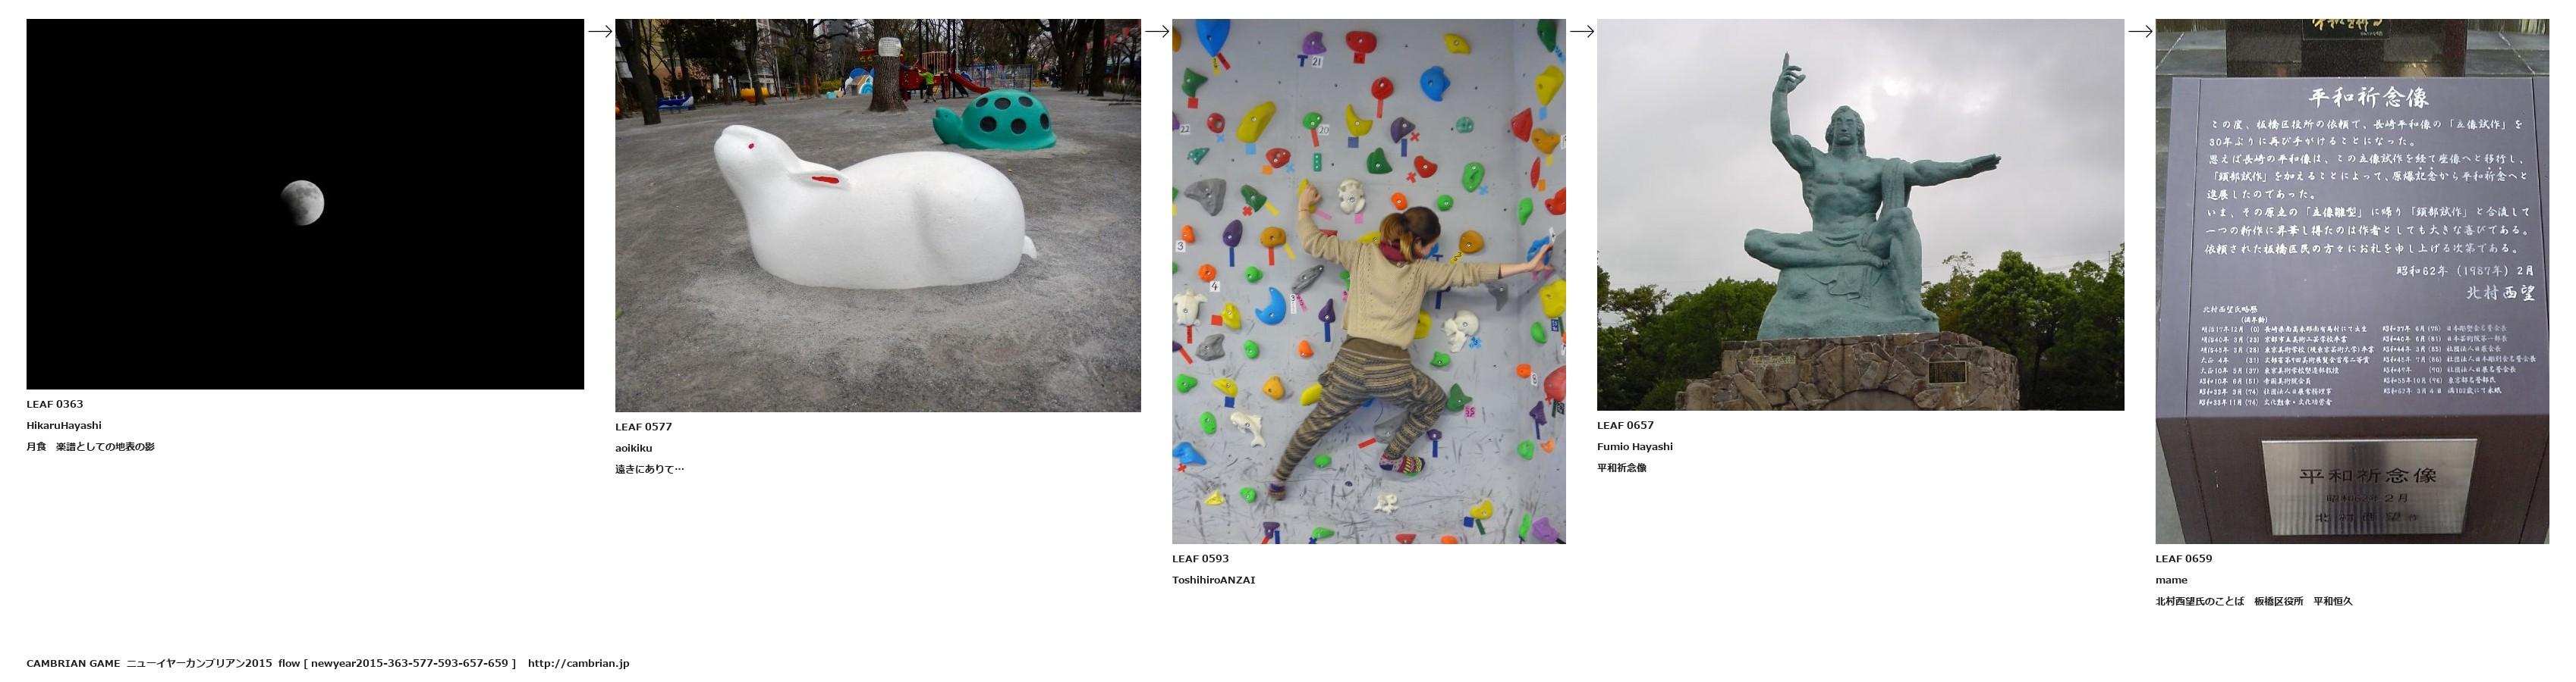The height and width of the screenshot is (682, 2576).
Task: Click author name aoikiku
Action: 633,447
